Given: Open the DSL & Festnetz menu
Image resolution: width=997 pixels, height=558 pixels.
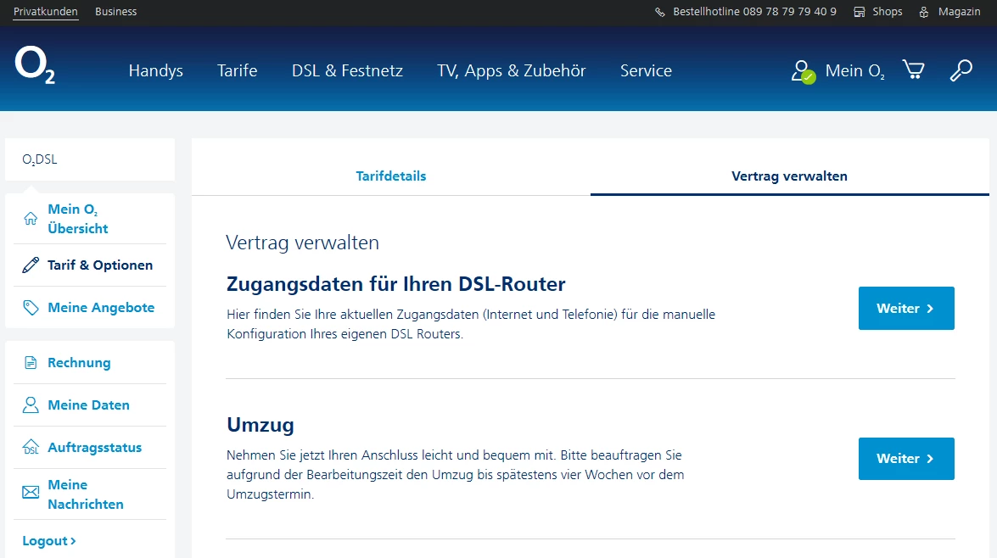Looking at the screenshot, I should coord(347,70).
